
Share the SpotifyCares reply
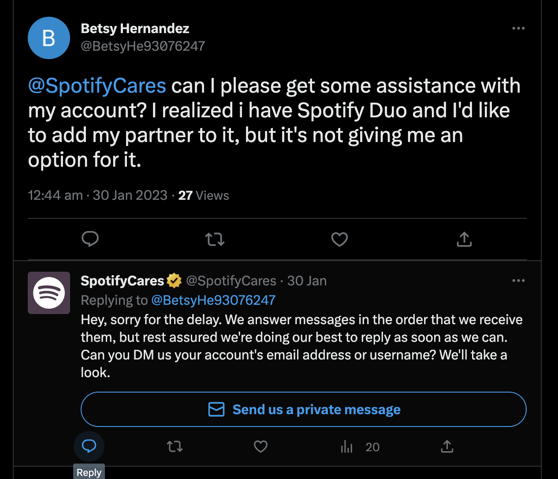point(447,447)
